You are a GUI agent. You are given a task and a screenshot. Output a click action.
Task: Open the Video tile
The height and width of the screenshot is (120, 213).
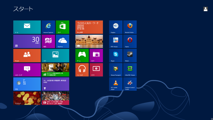click(x=96, y=70)
